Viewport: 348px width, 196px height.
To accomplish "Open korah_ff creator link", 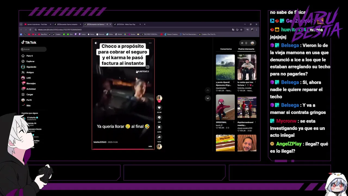I will coord(219,125).
